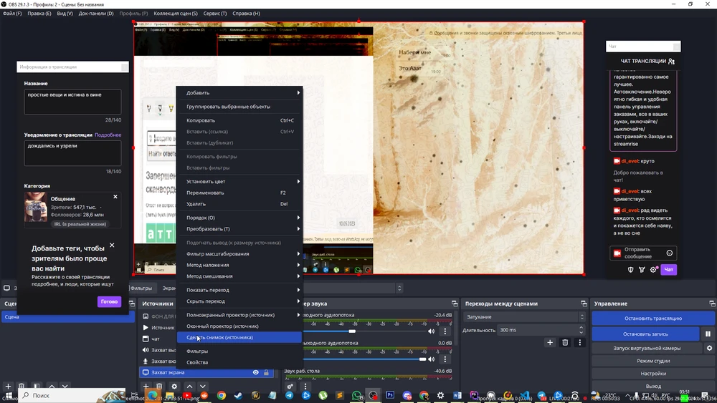Click the Остановить трансляцию button

click(653, 319)
